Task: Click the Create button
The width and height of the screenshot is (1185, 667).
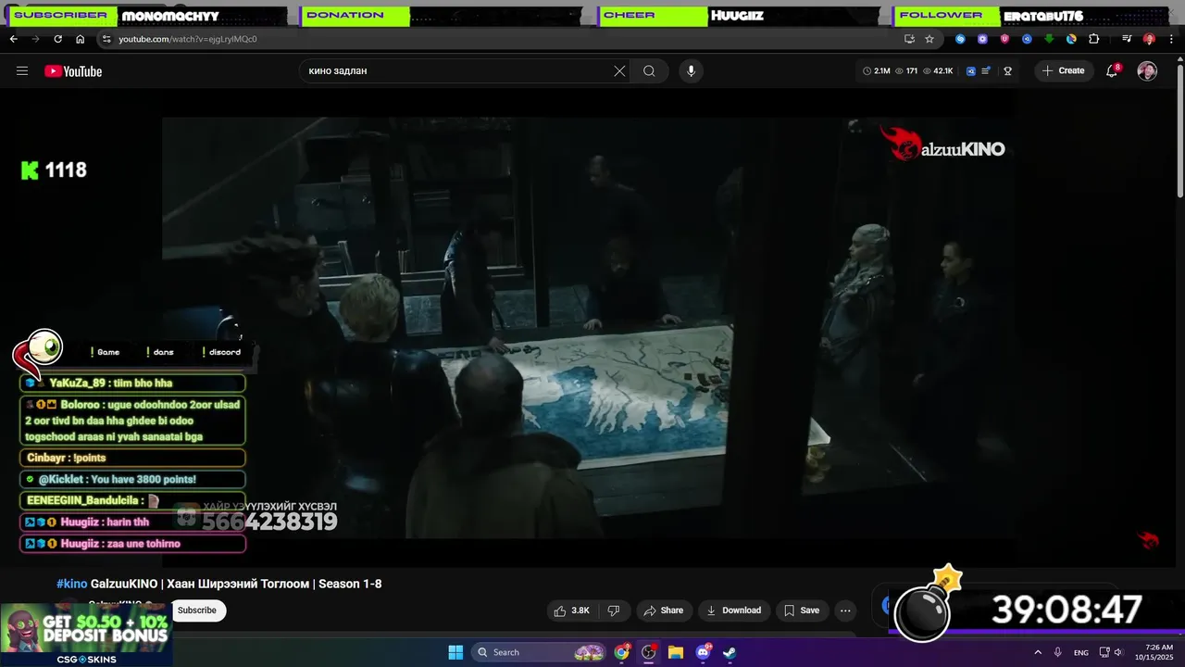Action: point(1064,71)
